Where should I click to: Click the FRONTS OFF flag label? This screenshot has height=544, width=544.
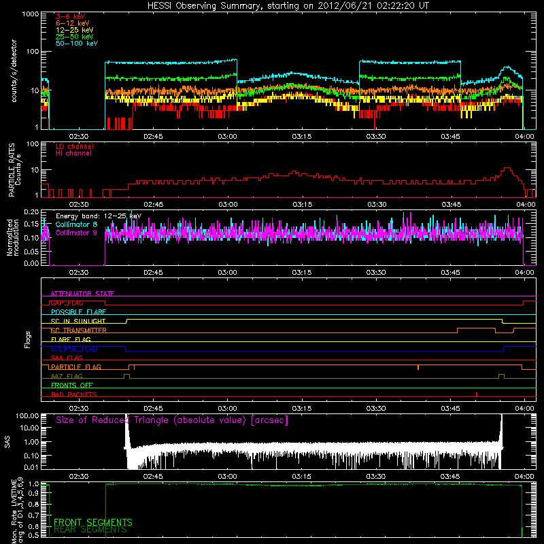point(72,385)
